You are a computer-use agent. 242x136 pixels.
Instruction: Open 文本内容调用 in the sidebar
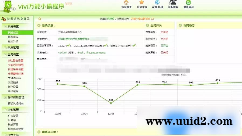(16, 65)
